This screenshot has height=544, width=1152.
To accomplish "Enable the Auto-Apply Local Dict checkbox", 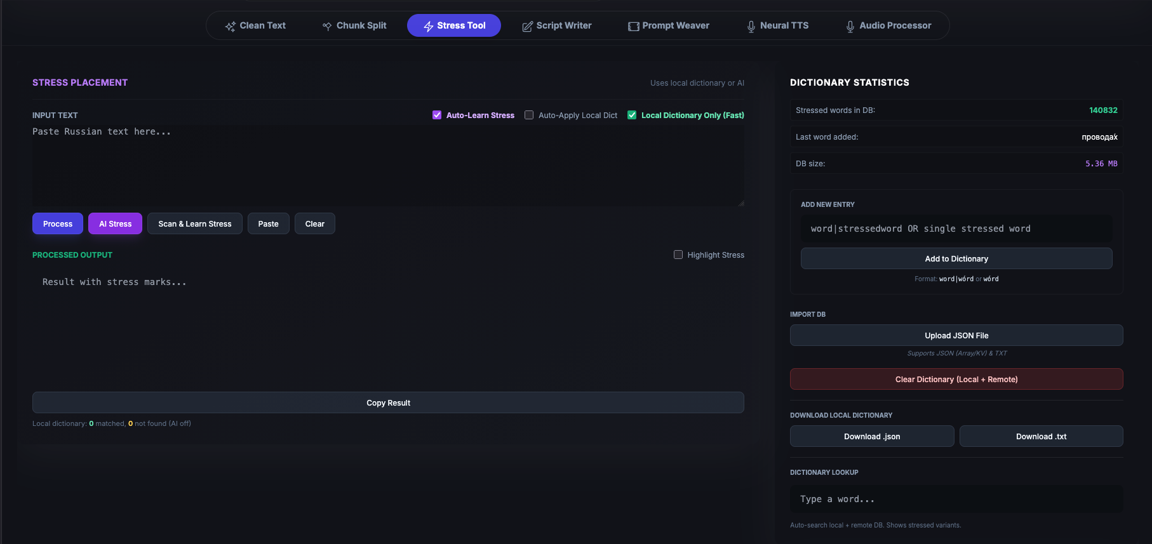I will (x=529, y=115).
